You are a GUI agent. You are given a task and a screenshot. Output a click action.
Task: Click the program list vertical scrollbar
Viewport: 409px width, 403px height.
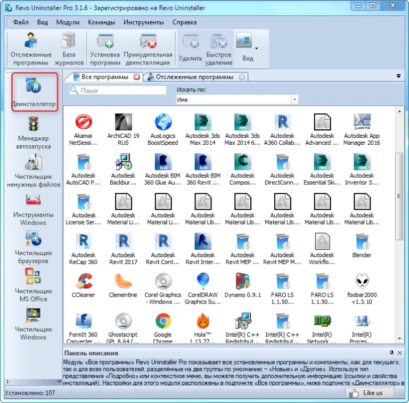point(399,196)
